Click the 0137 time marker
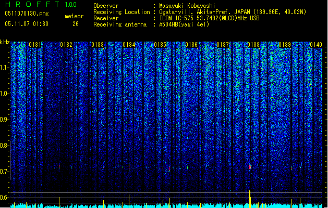 click(x=223, y=45)
